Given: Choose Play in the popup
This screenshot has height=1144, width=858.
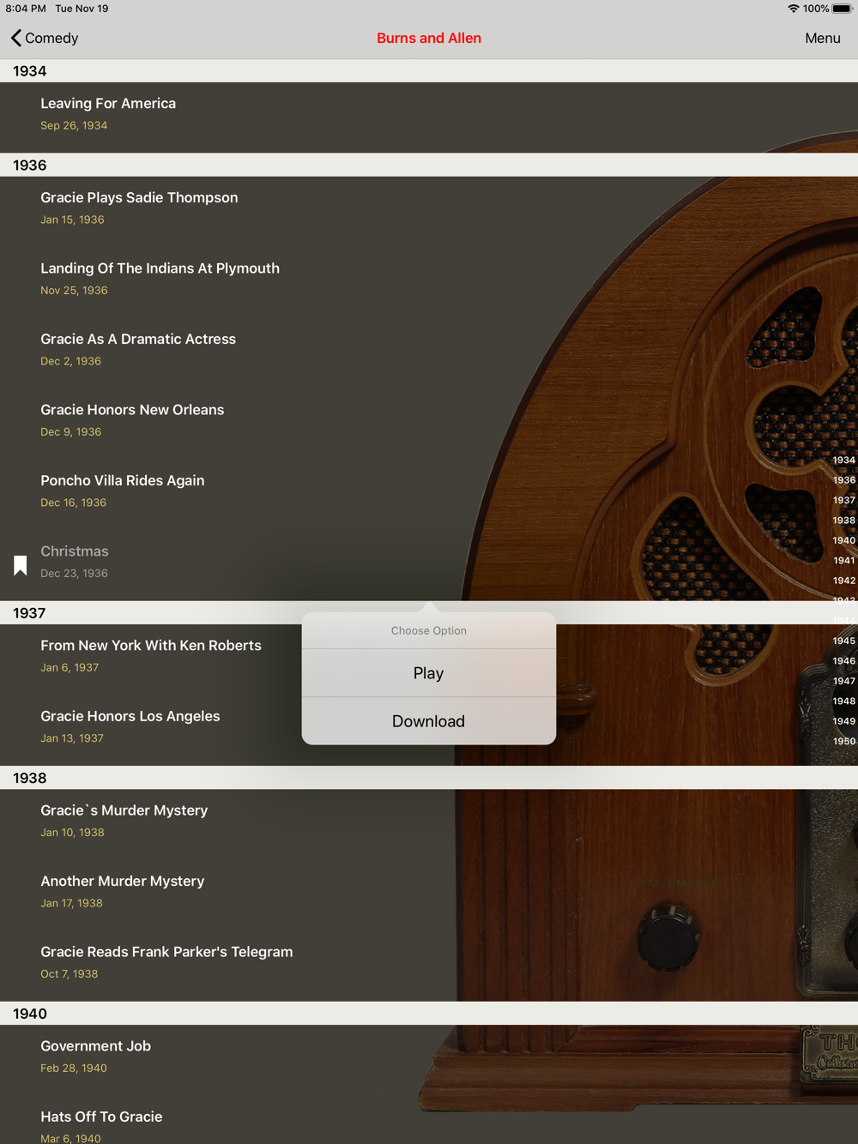Looking at the screenshot, I should tap(428, 673).
